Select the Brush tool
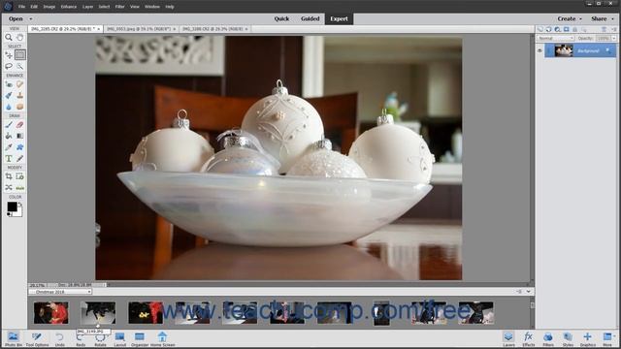The height and width of the screenshot is (349, 621). (9, 125)
